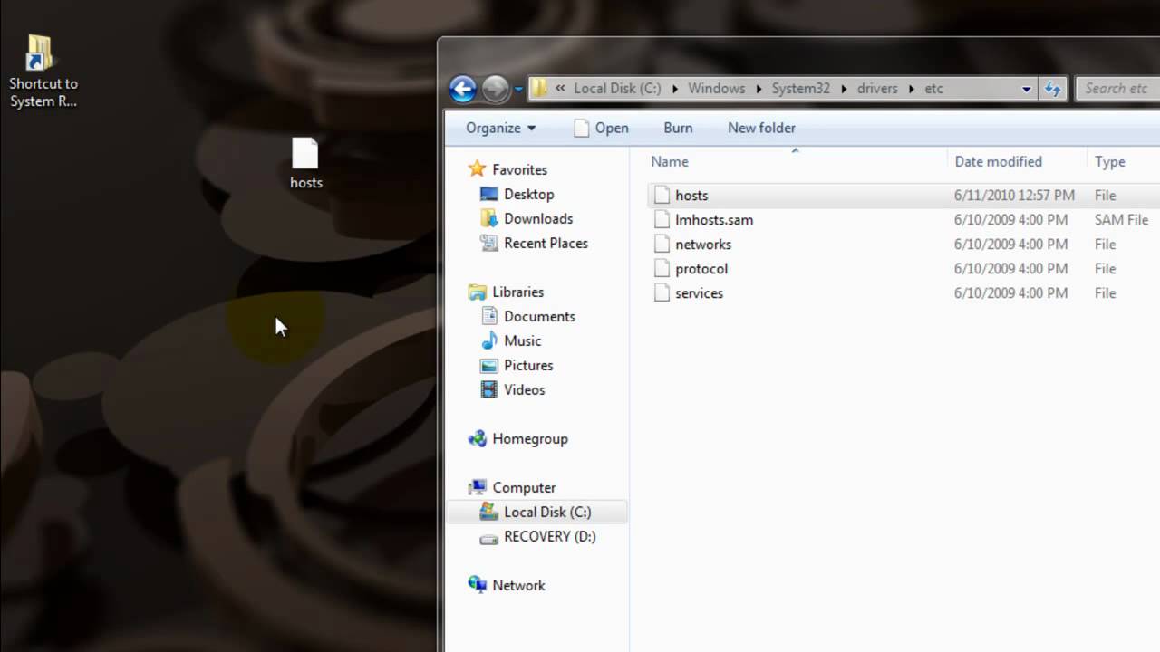Viewport: 1160px width, 652px height.
Task: Click the Videos filmstrip icon
Action: pyautogui.click(x=488, y=389)
